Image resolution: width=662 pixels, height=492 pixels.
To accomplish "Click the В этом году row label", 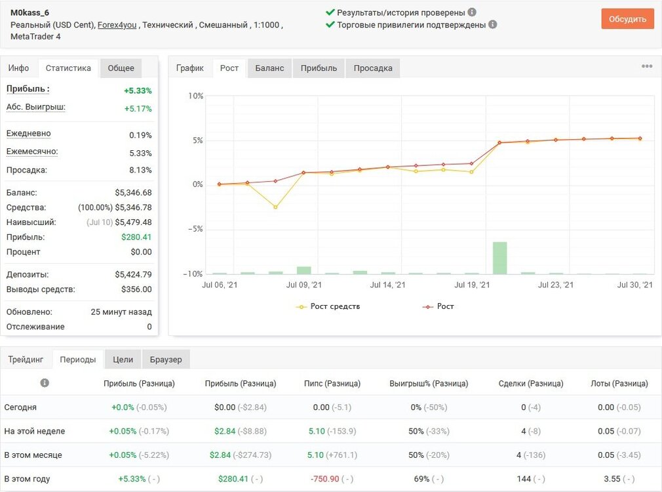I will [27, 479].
